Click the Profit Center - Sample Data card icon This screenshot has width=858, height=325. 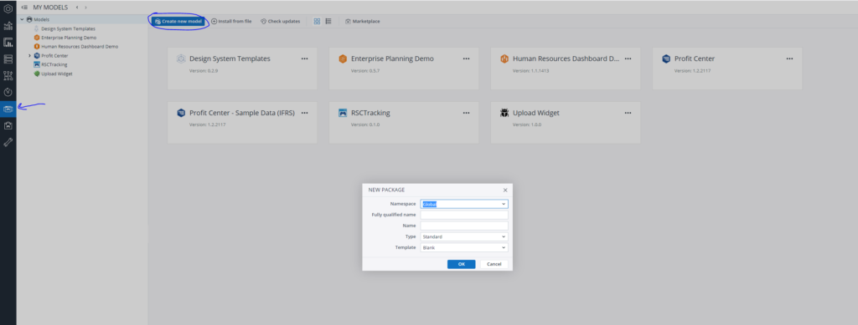click(181, 113)
